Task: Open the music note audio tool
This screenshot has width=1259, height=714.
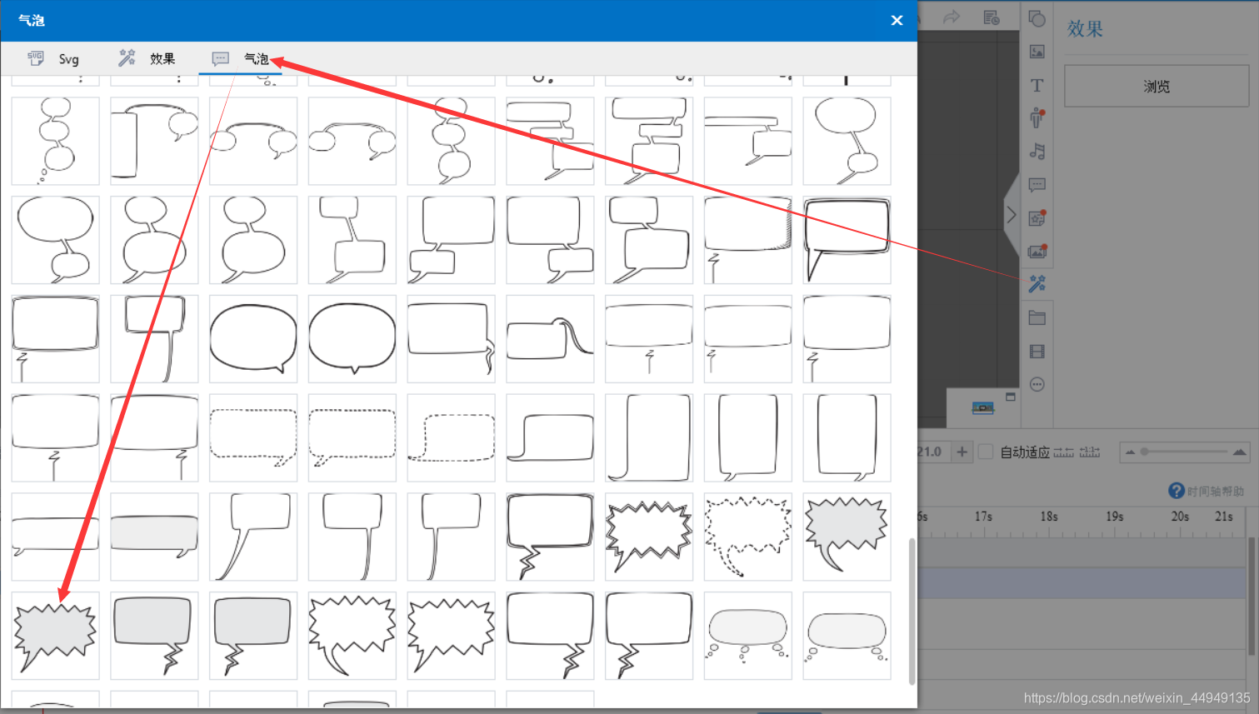Action: point(1037,151)
